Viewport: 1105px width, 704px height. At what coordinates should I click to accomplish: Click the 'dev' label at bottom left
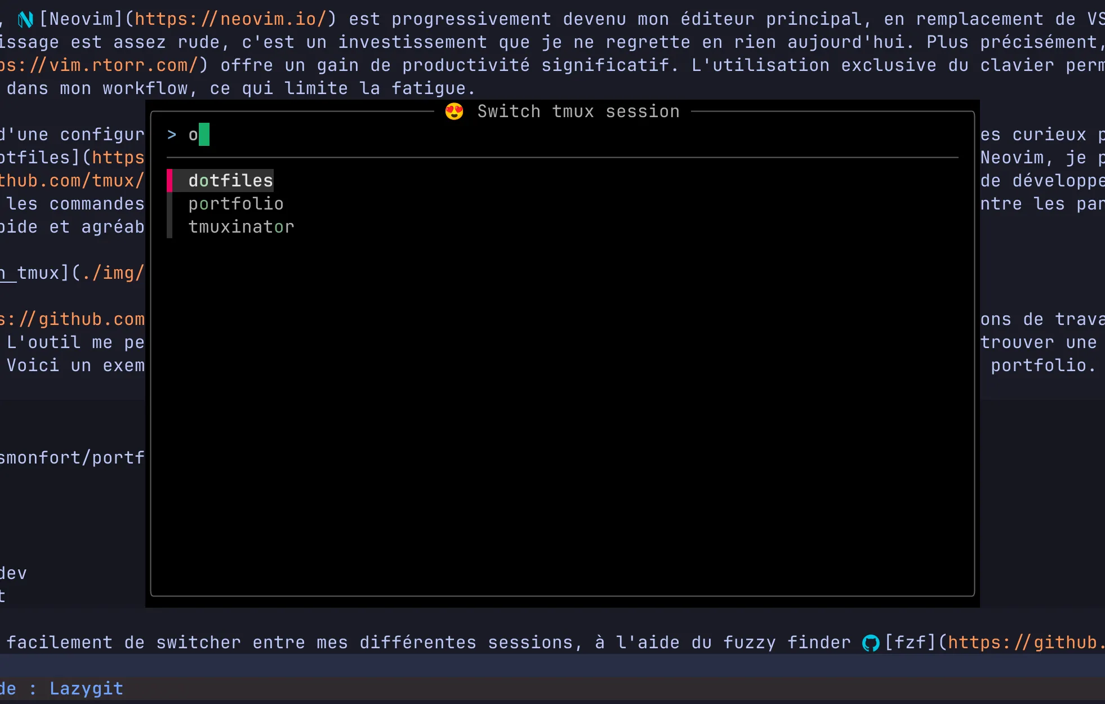pos(13,572)
